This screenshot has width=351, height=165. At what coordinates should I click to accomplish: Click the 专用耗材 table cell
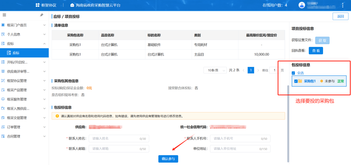215,45
